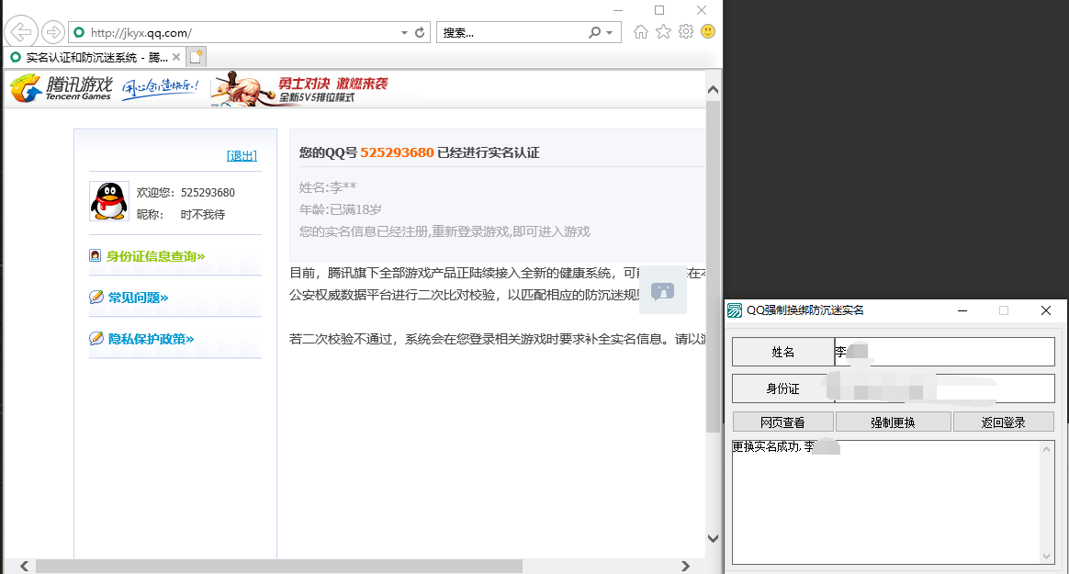The height and width of the screenshot is (574, 1069).
Task: Click the 年龄:已满18岁 text
Action: tap(340, 209)
